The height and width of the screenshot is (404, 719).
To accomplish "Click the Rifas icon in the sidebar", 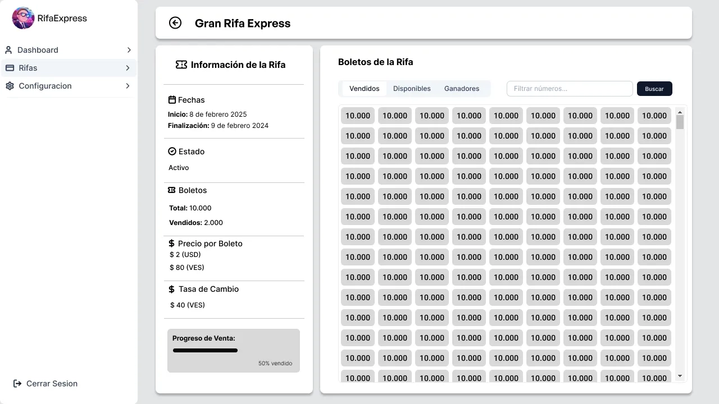I will click(10, 68).
